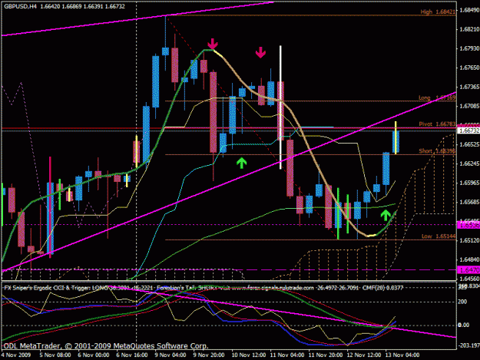Click the '5 Nov 08:00' time label
Viewport: 480px width, 360px height.
tap(55, 355)
